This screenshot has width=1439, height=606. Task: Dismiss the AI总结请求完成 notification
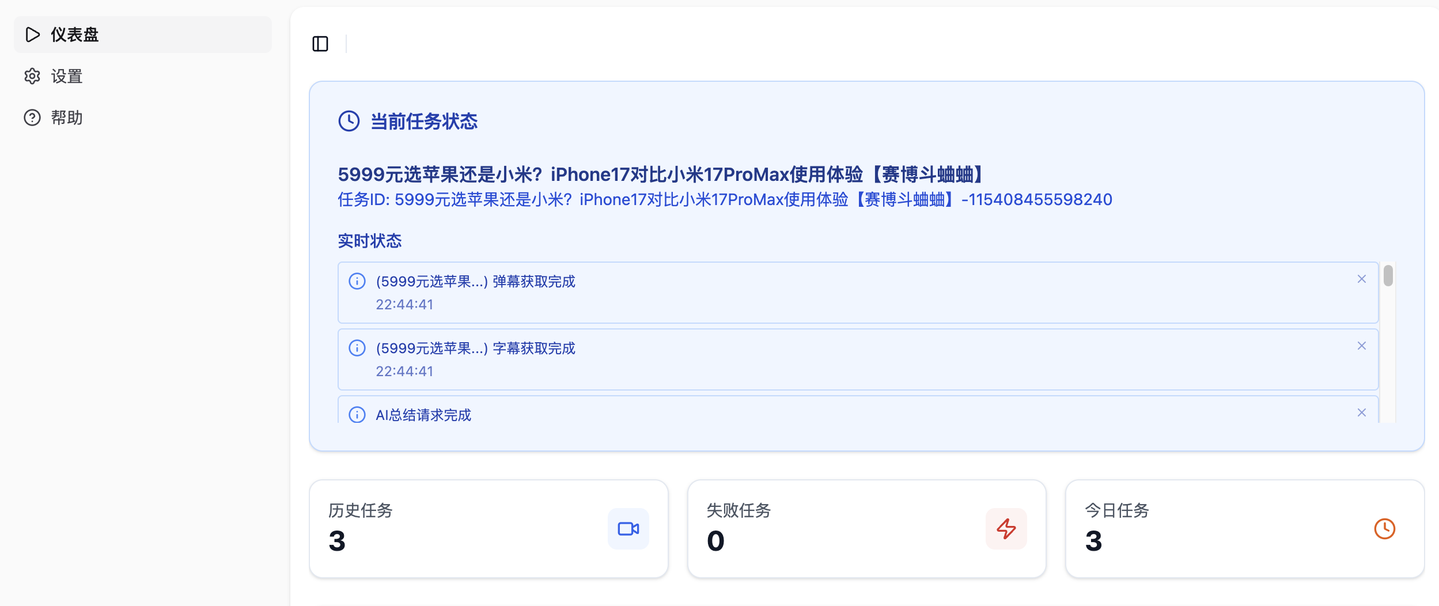(x=1361, y=412)
